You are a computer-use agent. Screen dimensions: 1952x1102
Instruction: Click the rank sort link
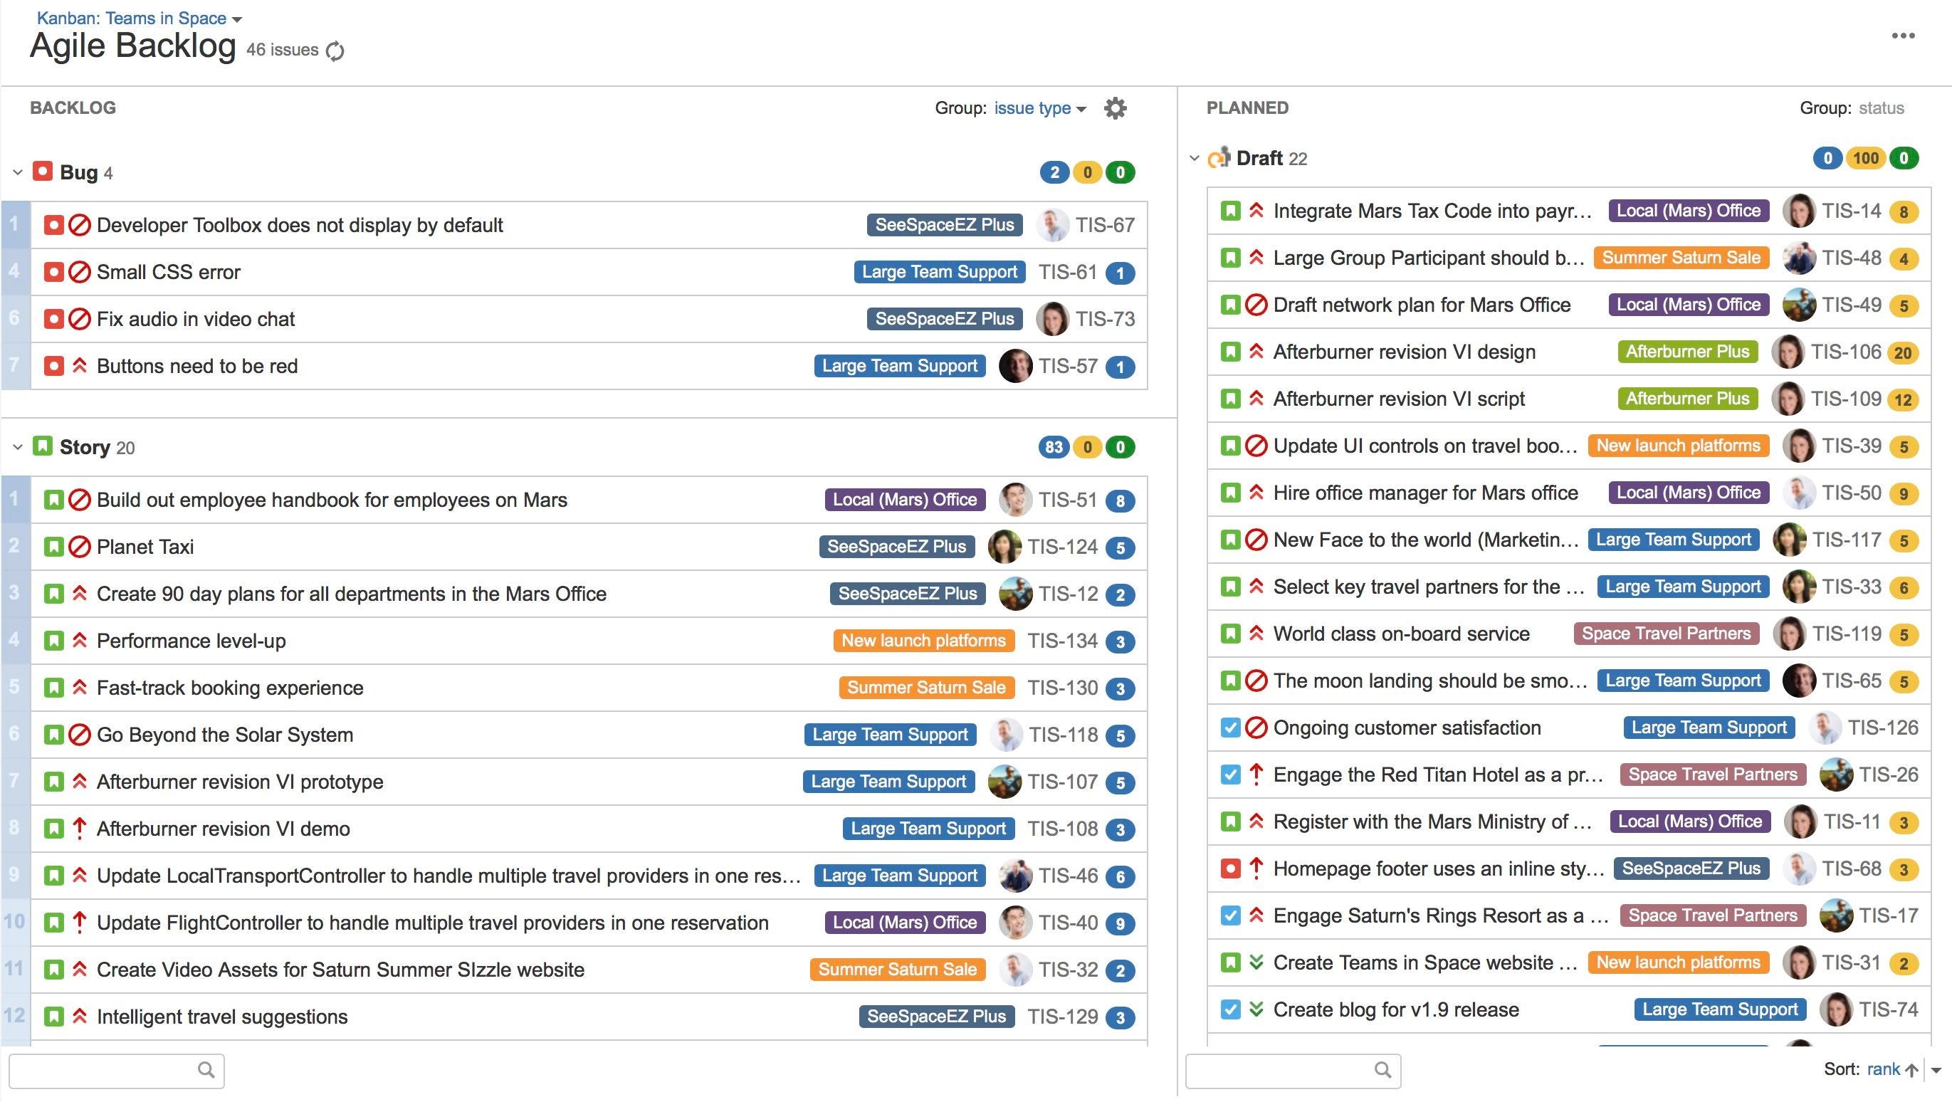point(1882,1069)
